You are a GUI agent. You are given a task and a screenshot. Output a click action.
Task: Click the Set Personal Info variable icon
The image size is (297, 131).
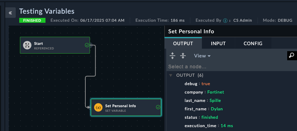98,108
